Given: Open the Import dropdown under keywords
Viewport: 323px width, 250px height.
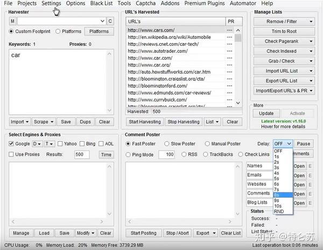Looking at the screenshot, I should (x=20, y=122).
